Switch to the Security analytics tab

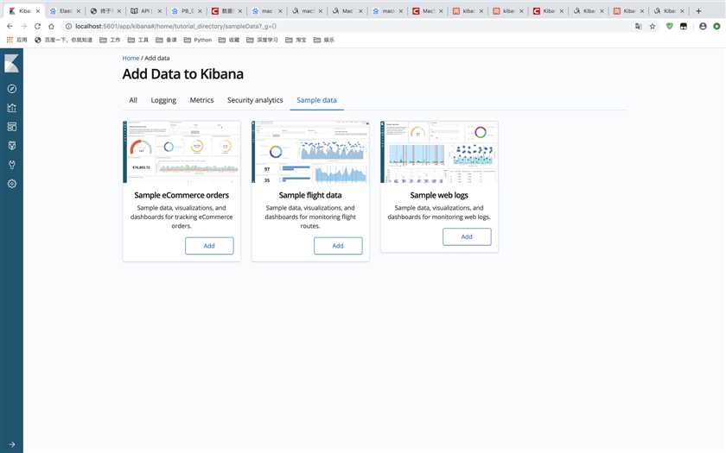pyautogui.click(x=255, y=100)
